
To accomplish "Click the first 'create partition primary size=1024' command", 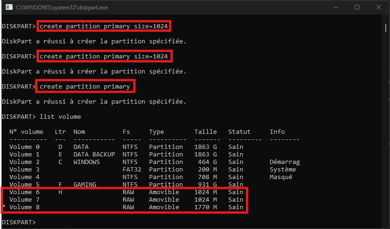I will click(104, 26).
